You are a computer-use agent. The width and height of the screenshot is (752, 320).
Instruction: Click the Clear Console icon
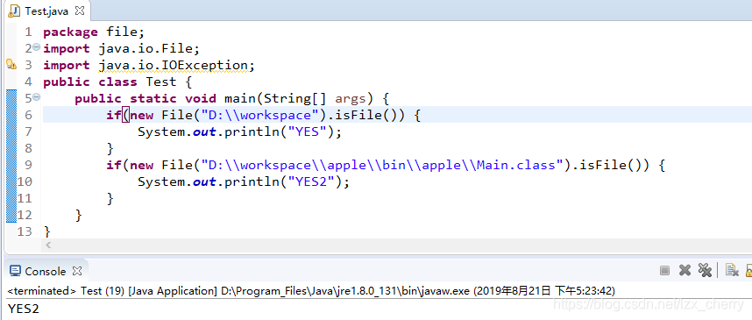pyautogui.click(x=731, y=271)
